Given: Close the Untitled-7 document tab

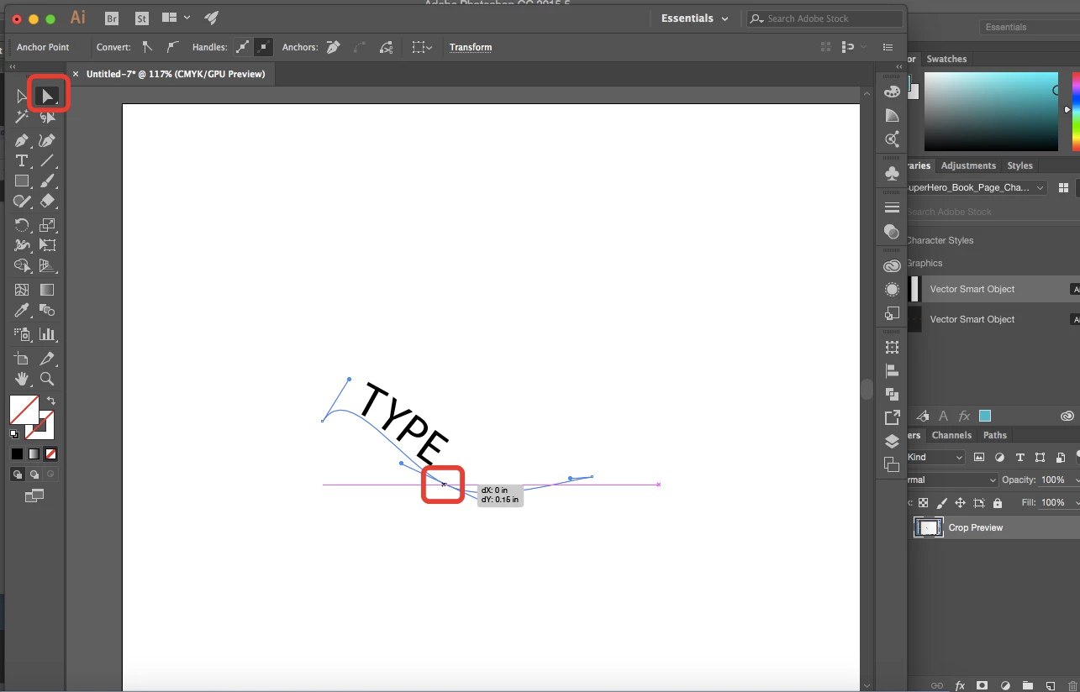Looking at the screenshot, I should point(76,74).
